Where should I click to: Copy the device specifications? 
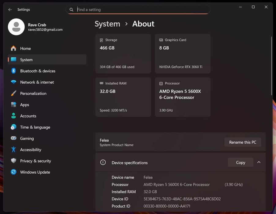coord(241,162)
